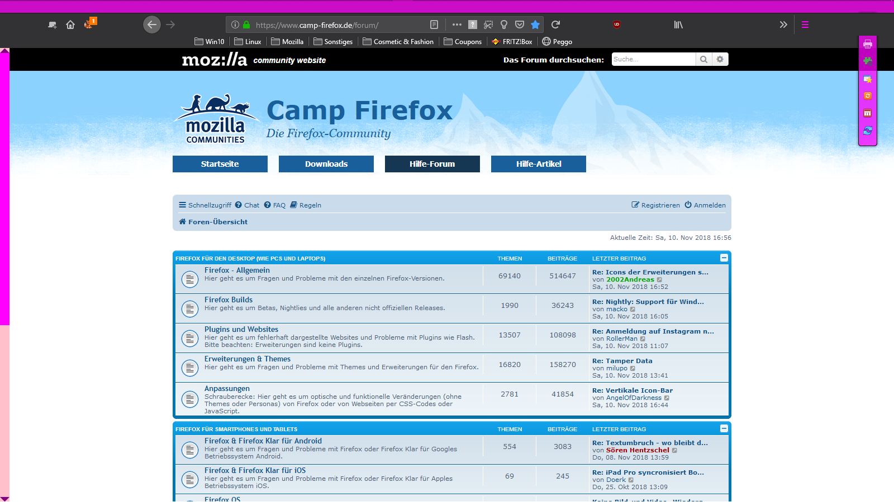
Task: Open the Plugins und Websites forum
Action: tap(241, 330)
